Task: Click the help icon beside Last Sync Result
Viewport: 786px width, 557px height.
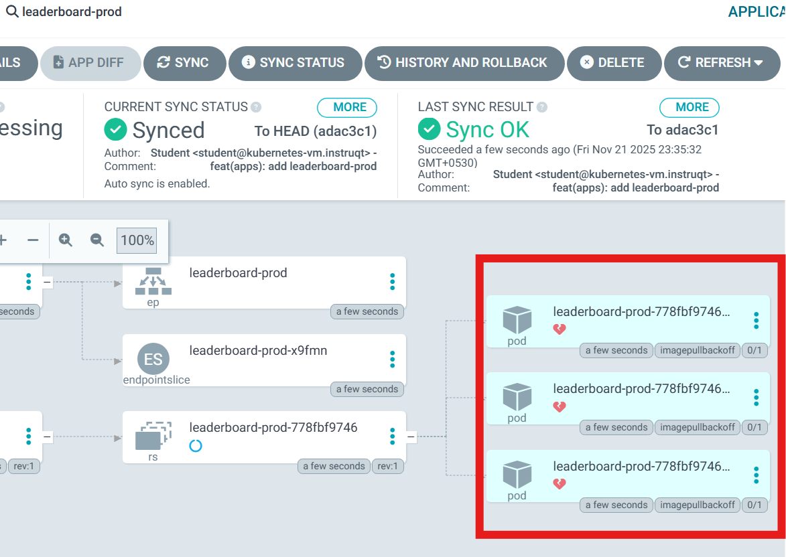Action: point(542,107)
